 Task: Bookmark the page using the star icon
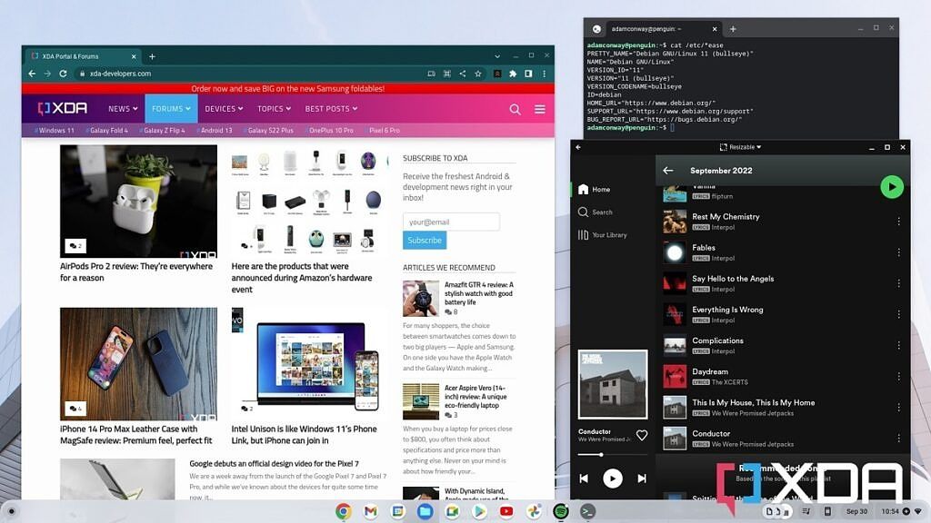479,74
